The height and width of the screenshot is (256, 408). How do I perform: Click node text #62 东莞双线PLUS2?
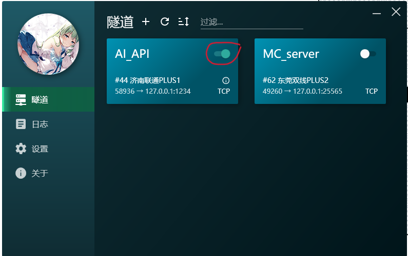click(296, 80)
